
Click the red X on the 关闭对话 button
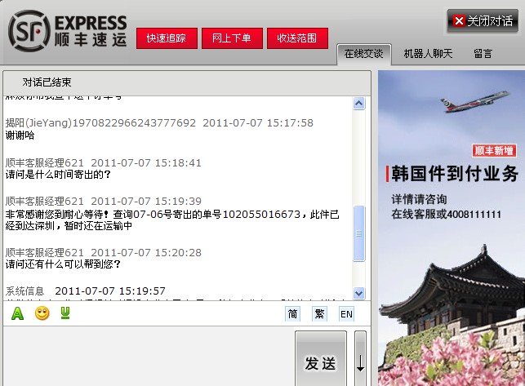tap(459, 21)
